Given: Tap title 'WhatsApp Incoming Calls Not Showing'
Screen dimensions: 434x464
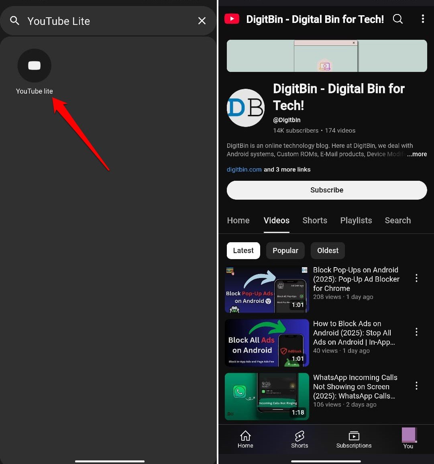Looking at the screenshot, I should tap(355, 387).
